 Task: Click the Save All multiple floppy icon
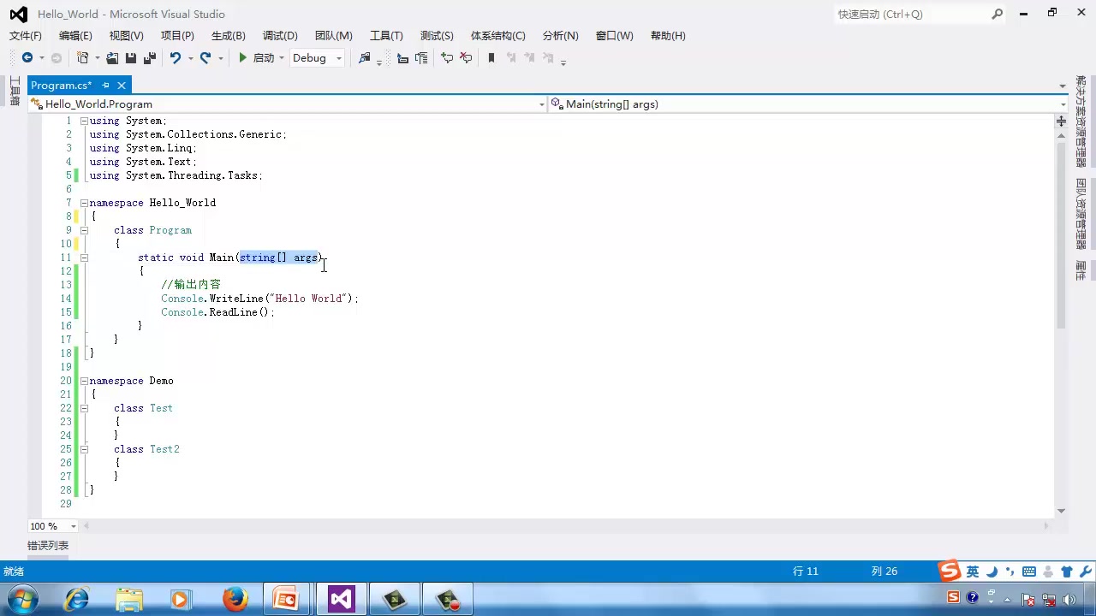pyautogui.click(x=150, y=58)
